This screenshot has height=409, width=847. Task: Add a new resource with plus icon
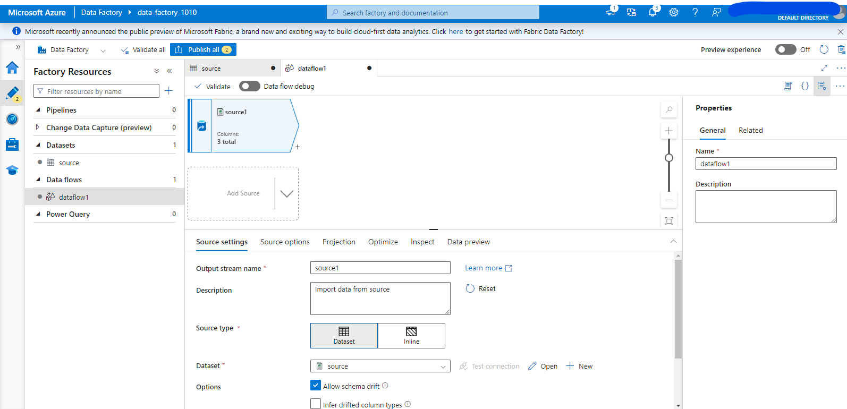tap(168, 91)
